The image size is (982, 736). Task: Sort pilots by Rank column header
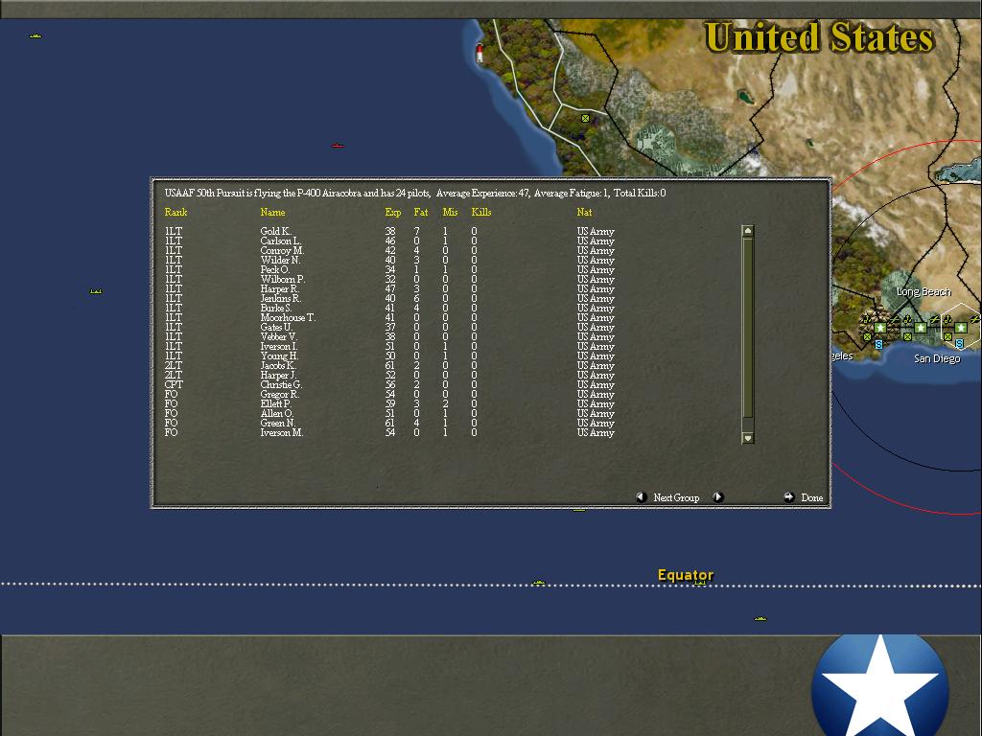tap(175, 212)
